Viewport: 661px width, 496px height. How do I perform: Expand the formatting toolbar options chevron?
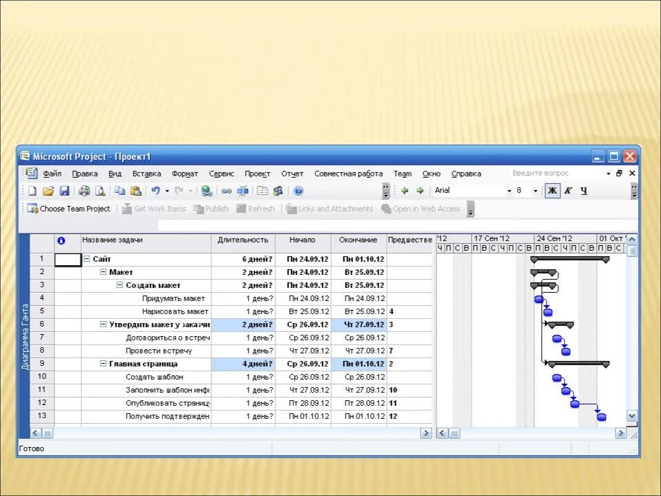(634, 191)
